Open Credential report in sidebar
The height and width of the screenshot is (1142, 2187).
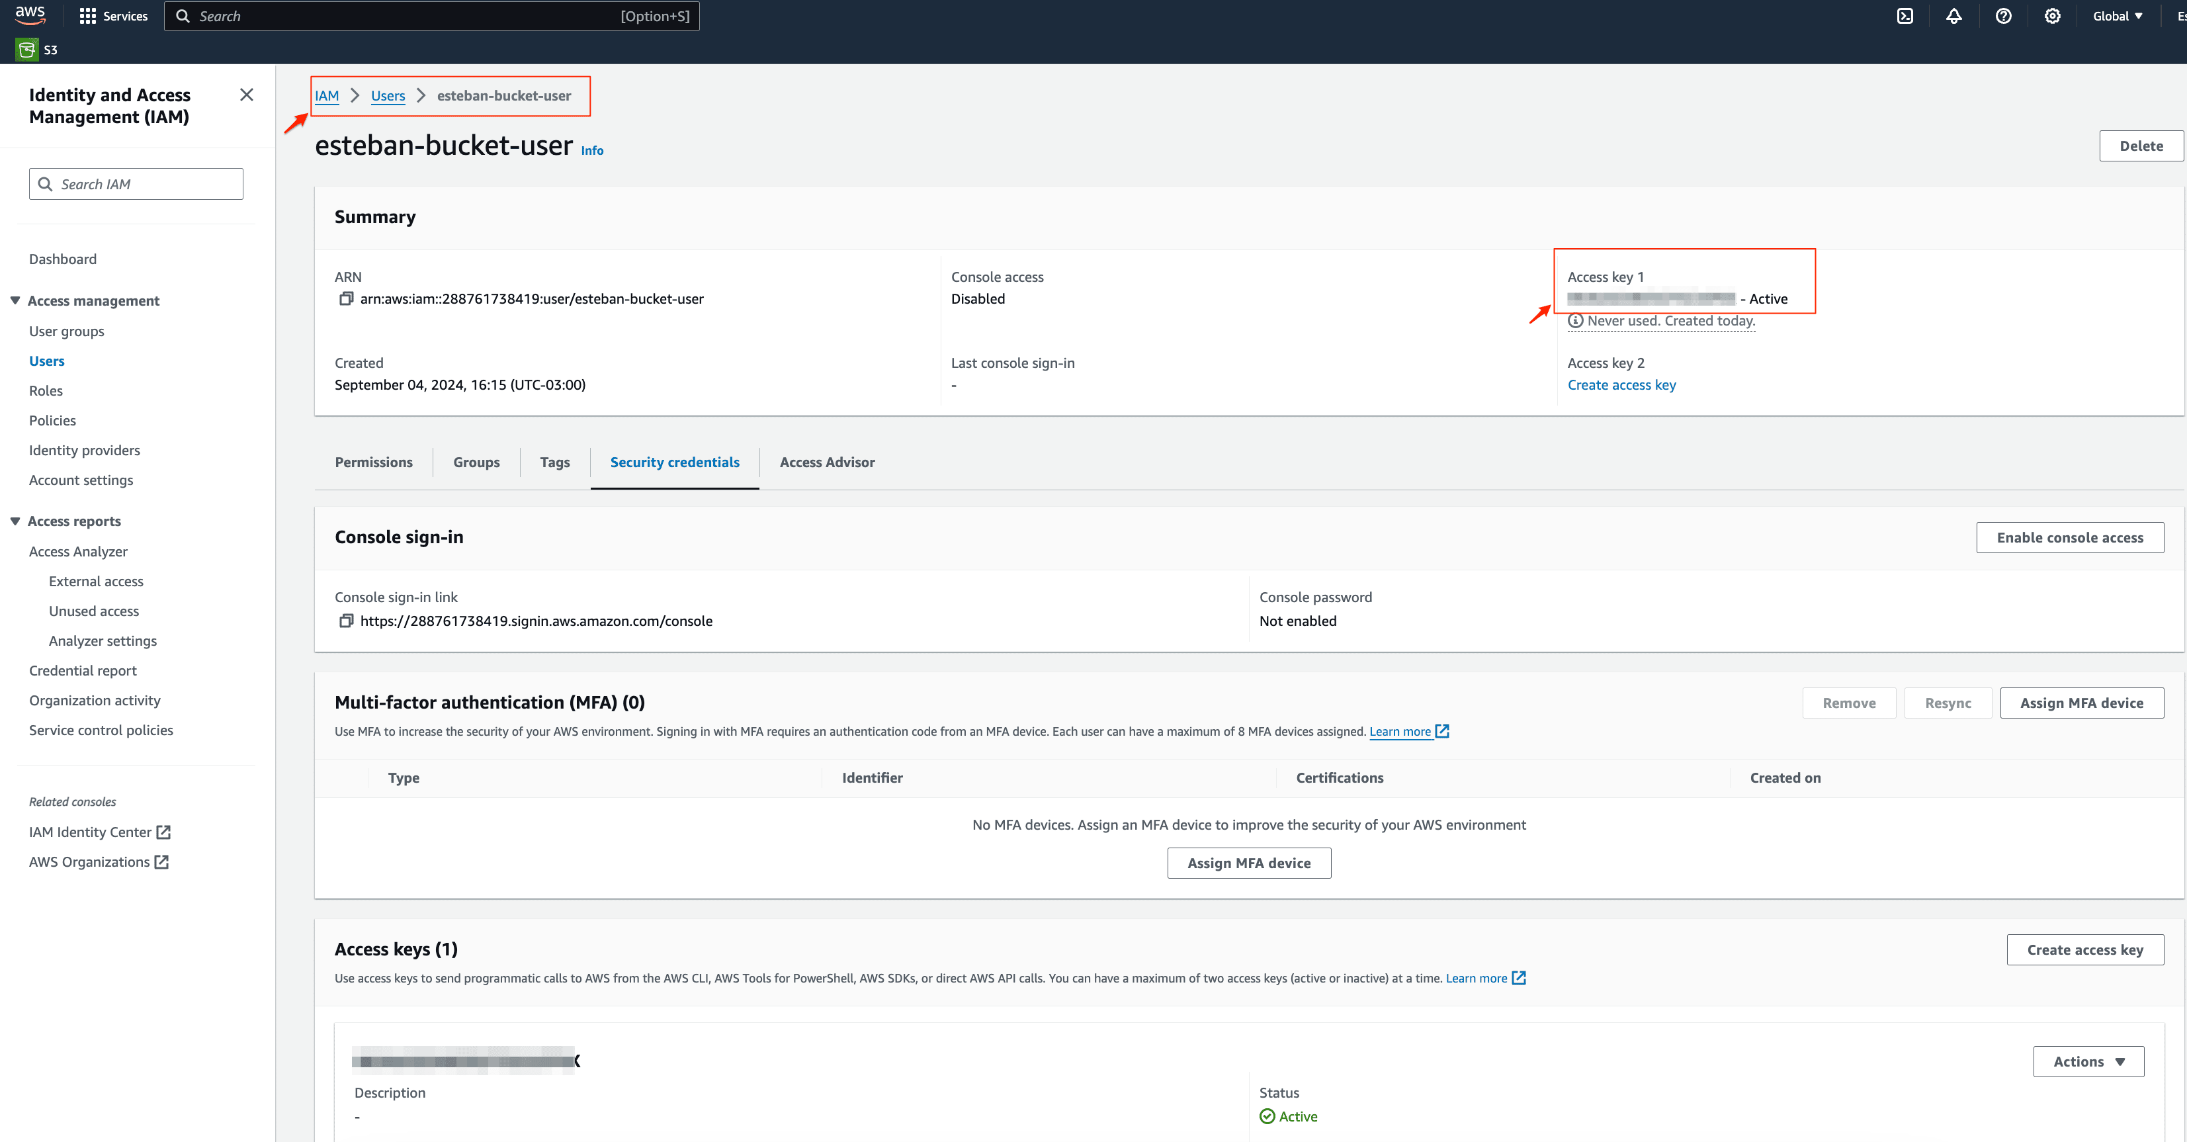click(82, 670)
